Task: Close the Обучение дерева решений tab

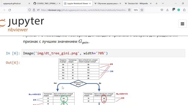Action: [120, 3]
